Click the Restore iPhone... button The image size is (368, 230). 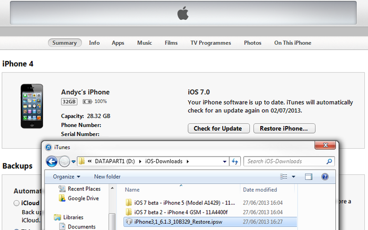284,129
